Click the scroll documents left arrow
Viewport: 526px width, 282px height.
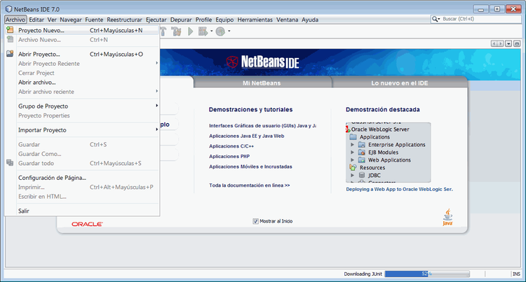[x=494, y=44]
